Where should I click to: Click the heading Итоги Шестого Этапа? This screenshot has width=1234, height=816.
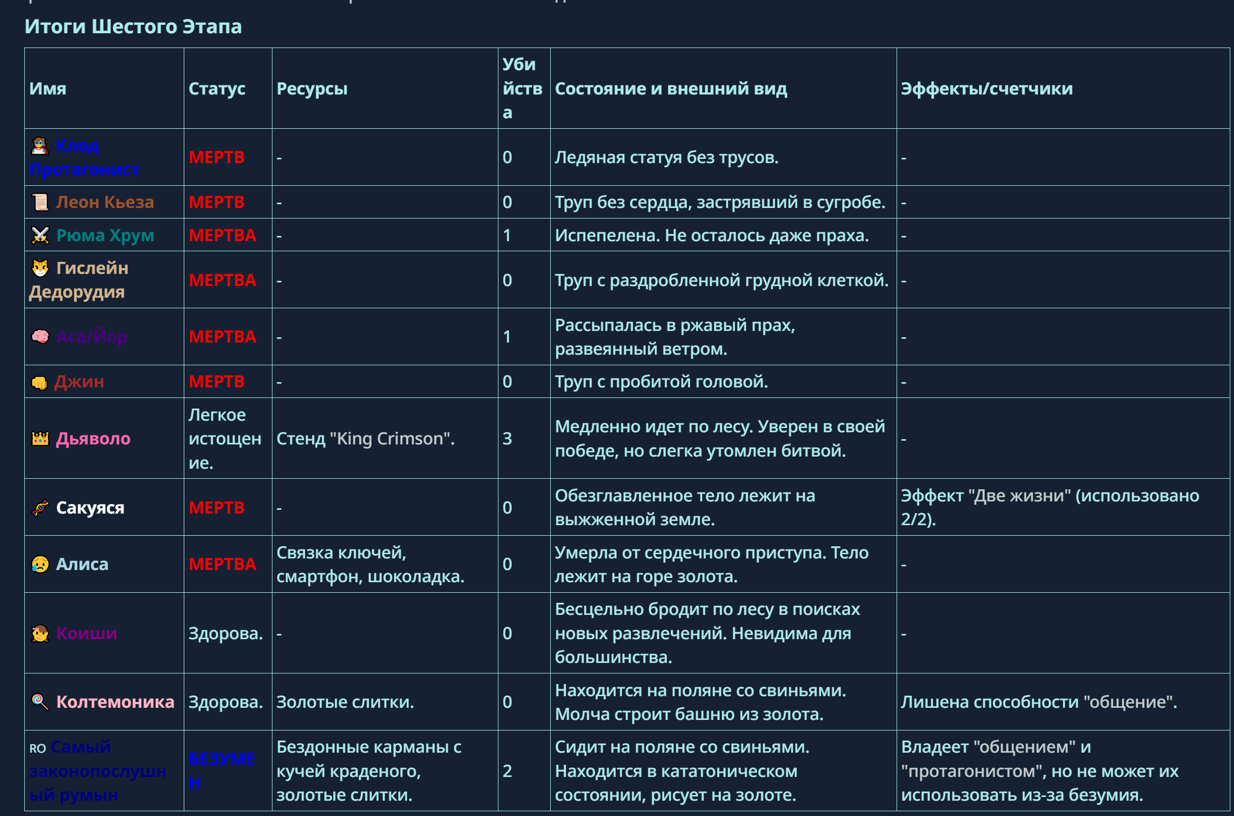click(x=133, y=26)
